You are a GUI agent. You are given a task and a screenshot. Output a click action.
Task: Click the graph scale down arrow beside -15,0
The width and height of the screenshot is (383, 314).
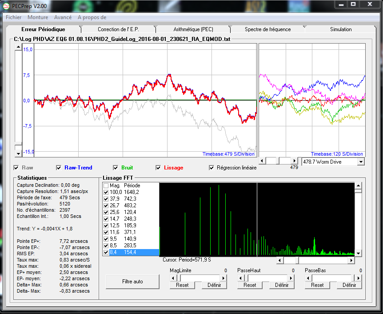[x=18, y=153]
